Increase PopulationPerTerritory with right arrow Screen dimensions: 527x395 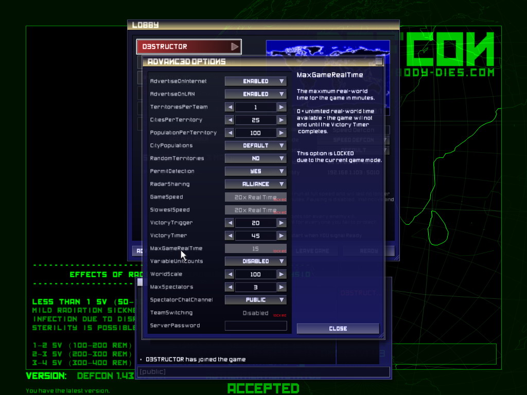click(282, 133)
